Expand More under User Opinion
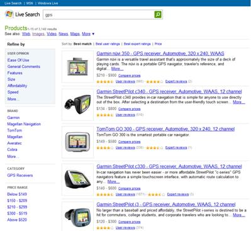The width and height of the screenshot is (251, 231). tap(13, 99)
